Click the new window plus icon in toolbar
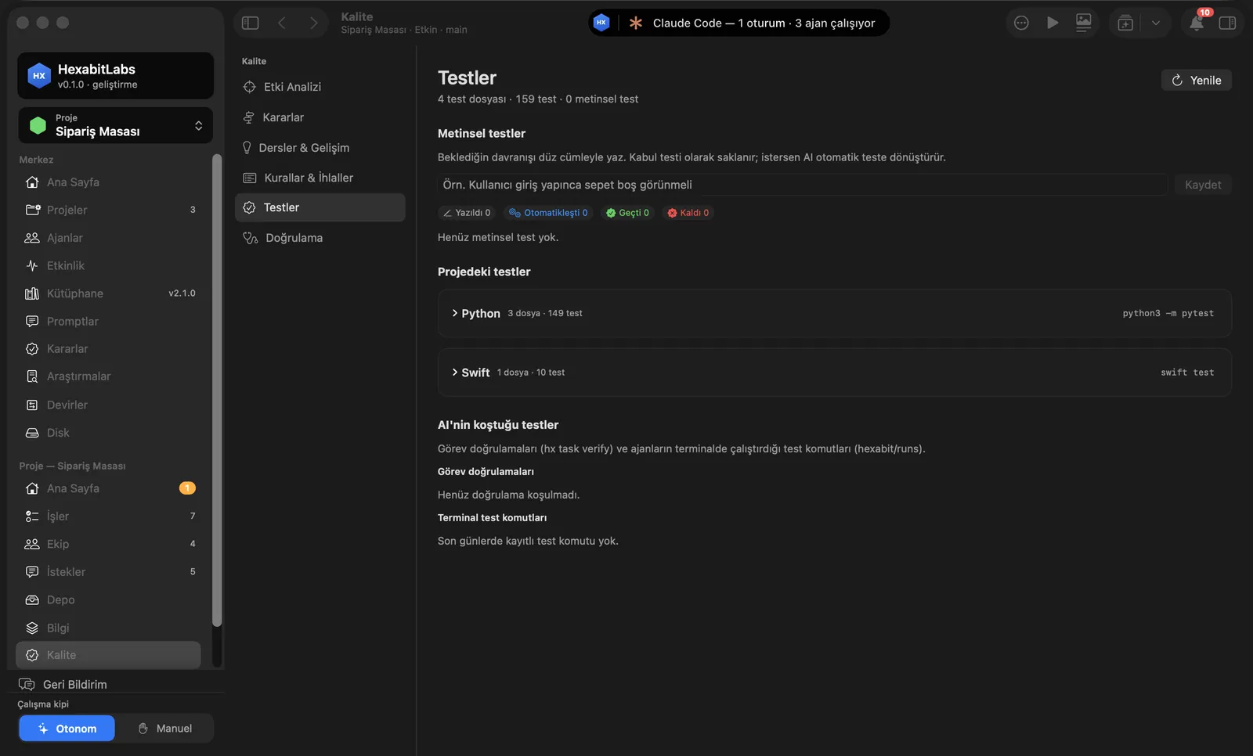The height and width of the screenshot is (756, 1253). pos(1125,23)
